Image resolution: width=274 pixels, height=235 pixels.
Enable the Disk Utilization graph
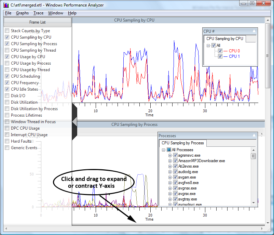tap(7, 102)
